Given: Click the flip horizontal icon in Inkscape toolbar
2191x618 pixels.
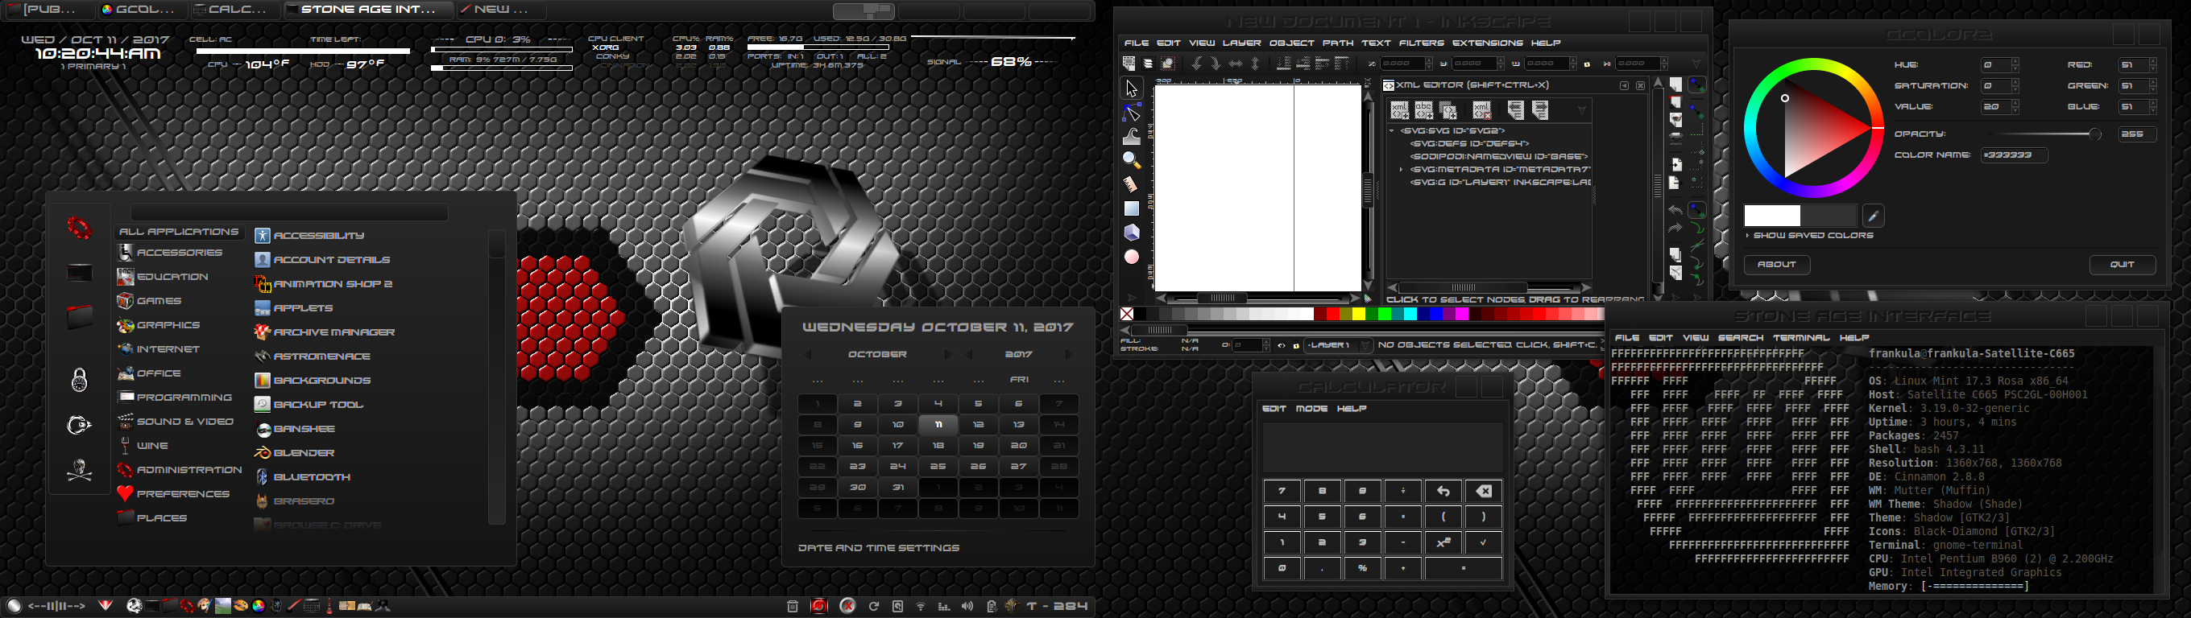Looking at the screenshot, I should (1236, 64).
